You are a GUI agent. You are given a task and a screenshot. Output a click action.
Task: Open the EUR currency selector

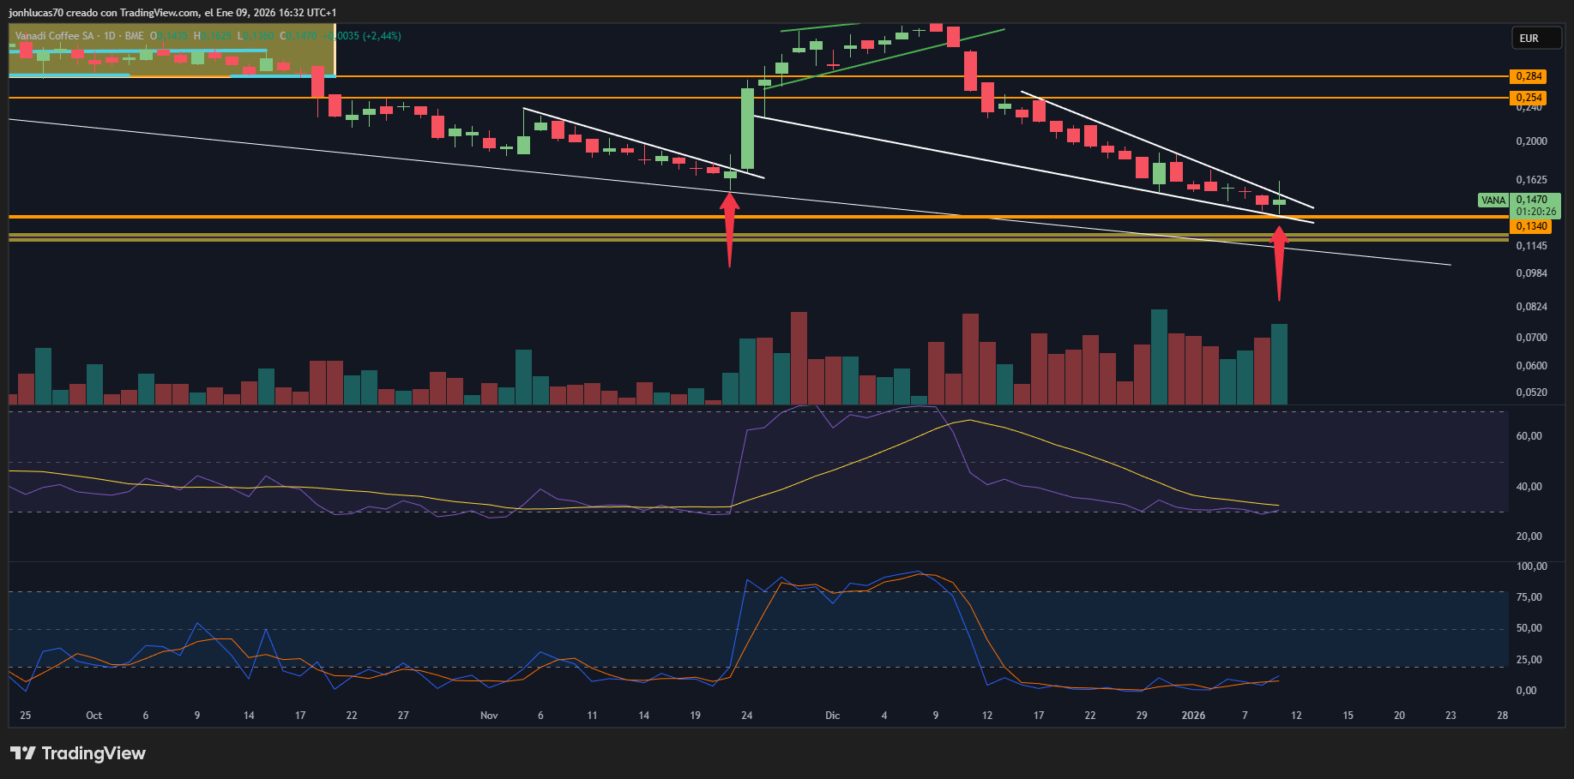(1535, 39)
